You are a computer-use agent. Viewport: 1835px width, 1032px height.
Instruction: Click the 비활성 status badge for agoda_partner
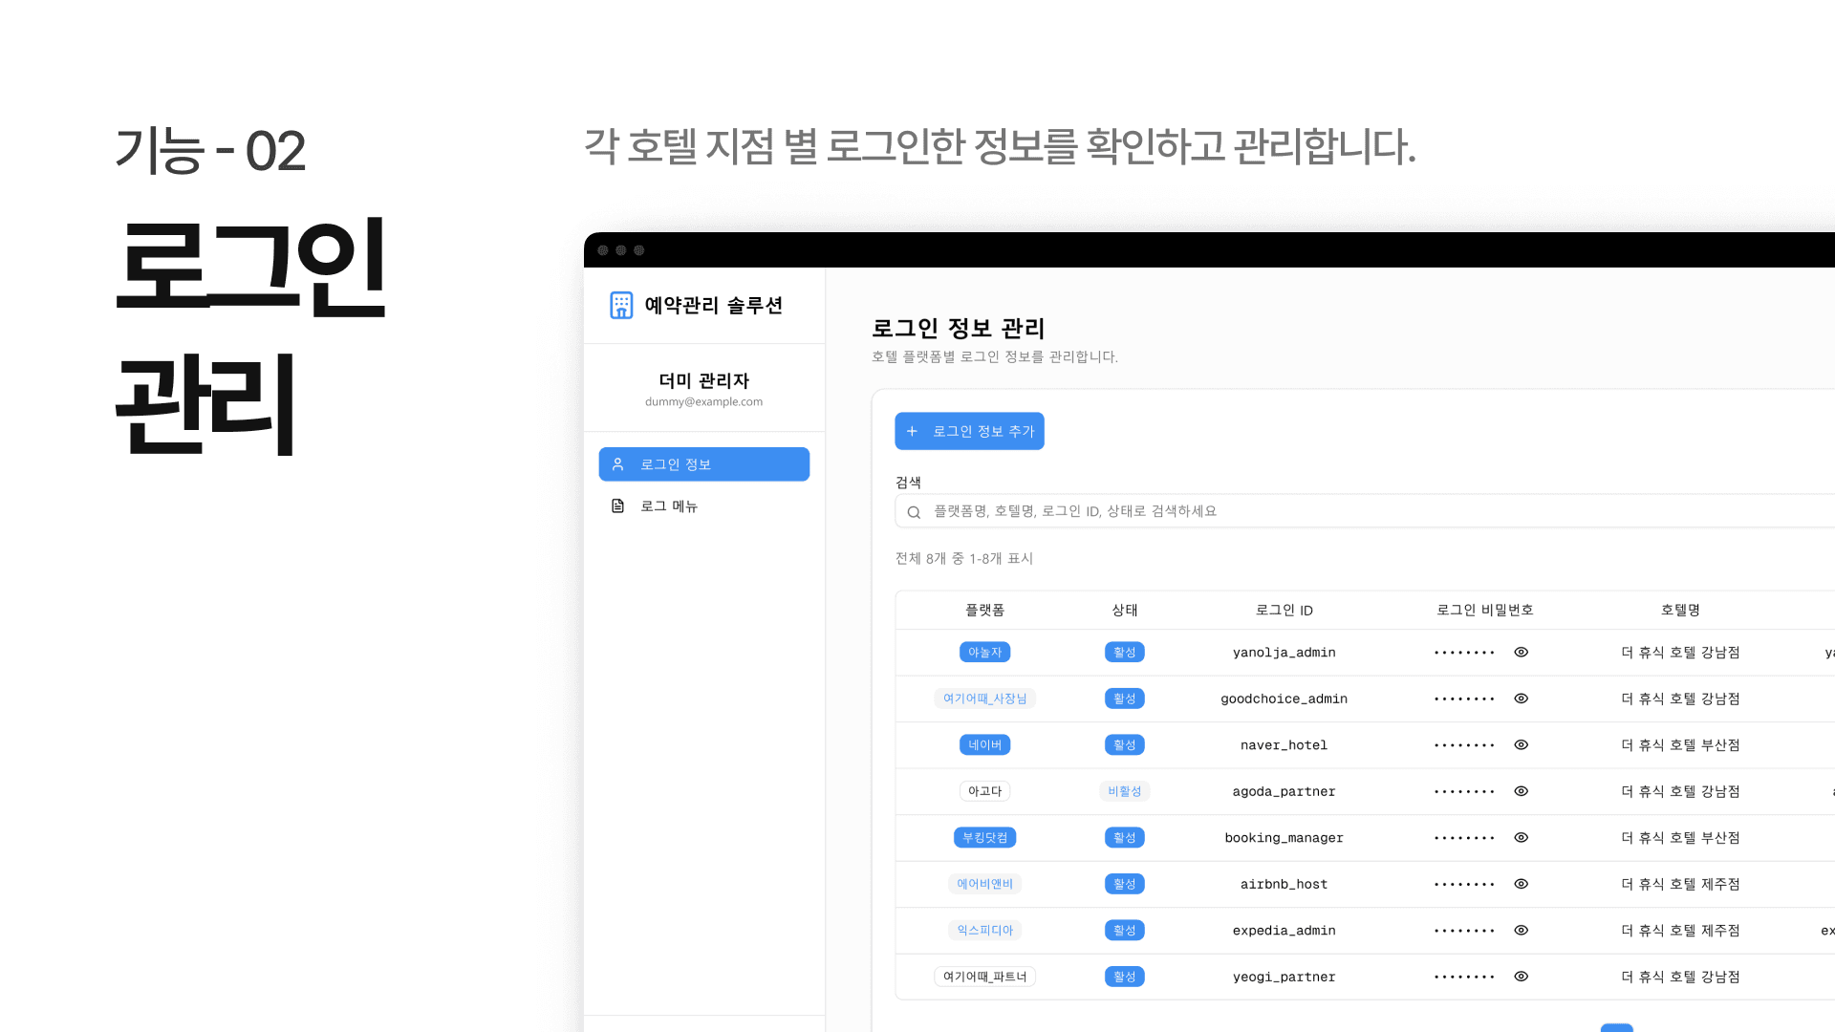coord(1124,791)
